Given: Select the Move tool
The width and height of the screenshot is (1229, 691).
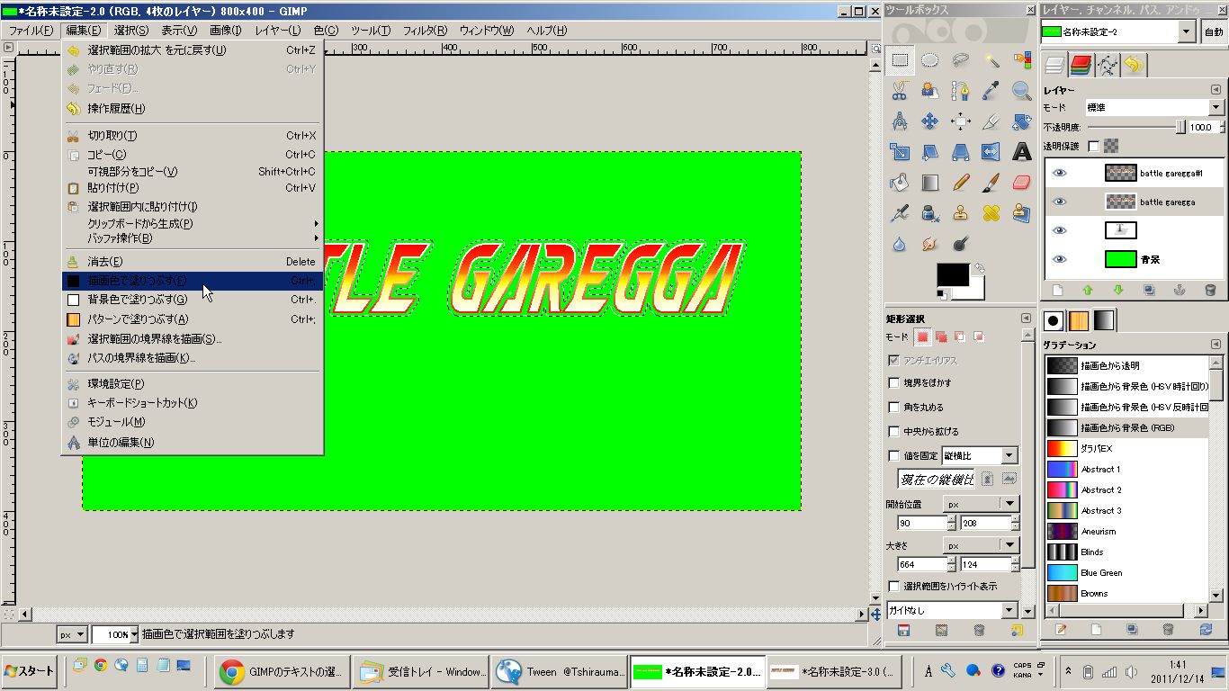Looking at the screenshot, I should (930, 121).
